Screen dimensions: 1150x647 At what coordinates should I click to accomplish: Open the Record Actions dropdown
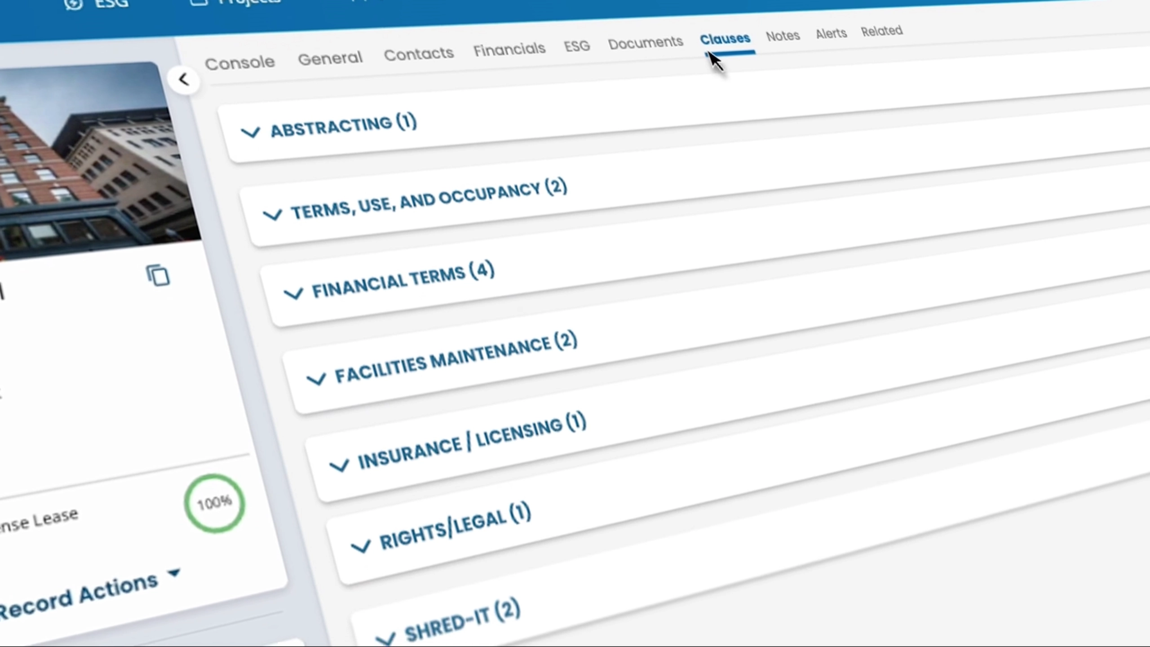point(90,594)
